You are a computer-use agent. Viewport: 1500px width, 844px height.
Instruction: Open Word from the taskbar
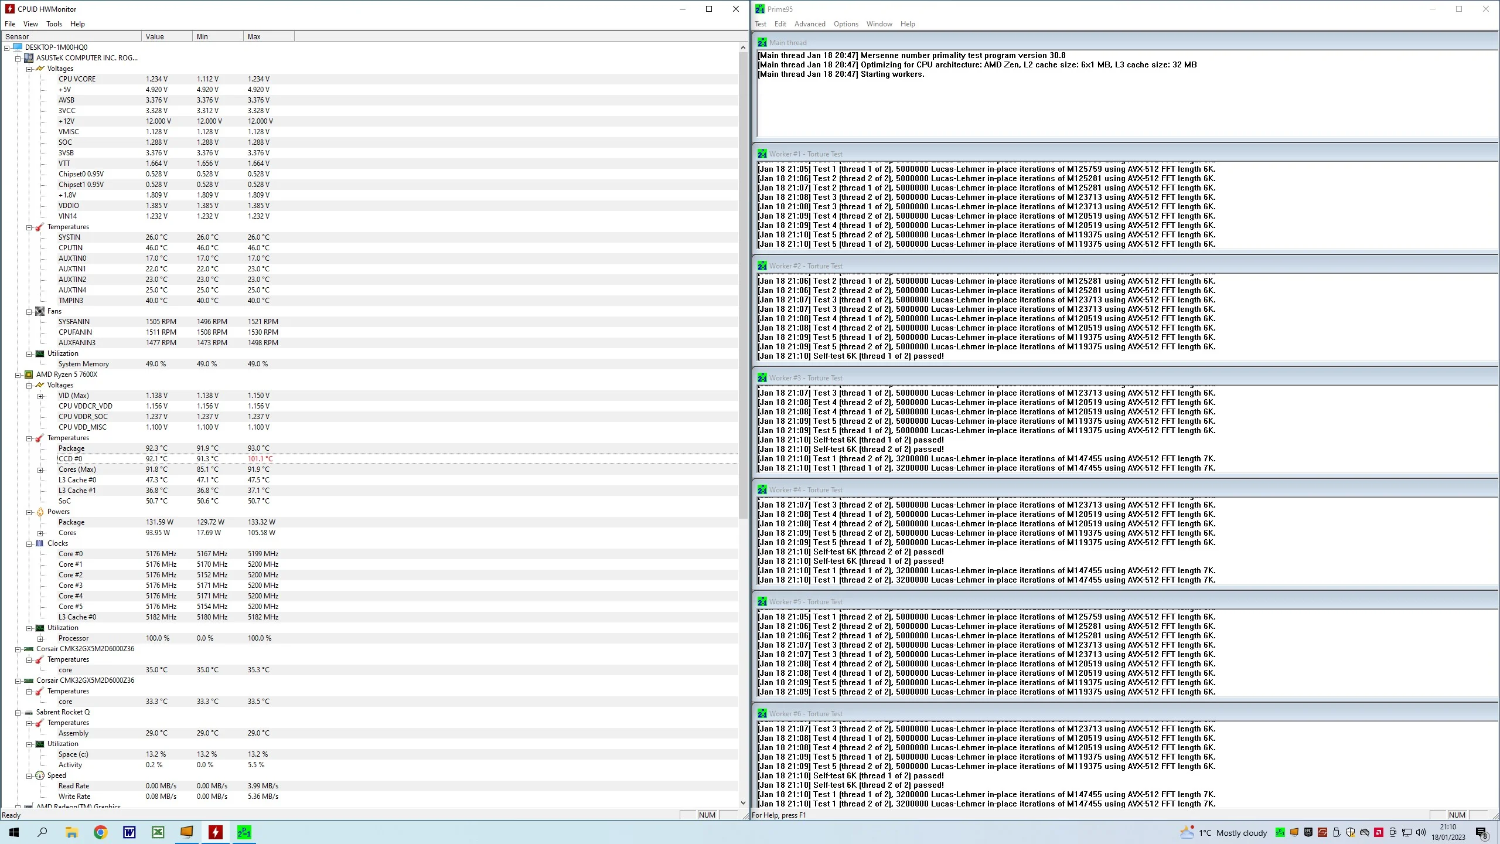click(x=129, y=832)
